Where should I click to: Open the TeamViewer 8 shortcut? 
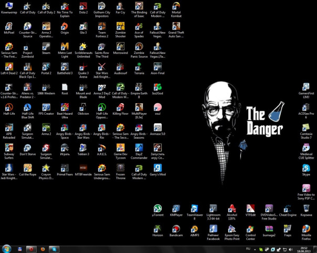tap(195, 213)
